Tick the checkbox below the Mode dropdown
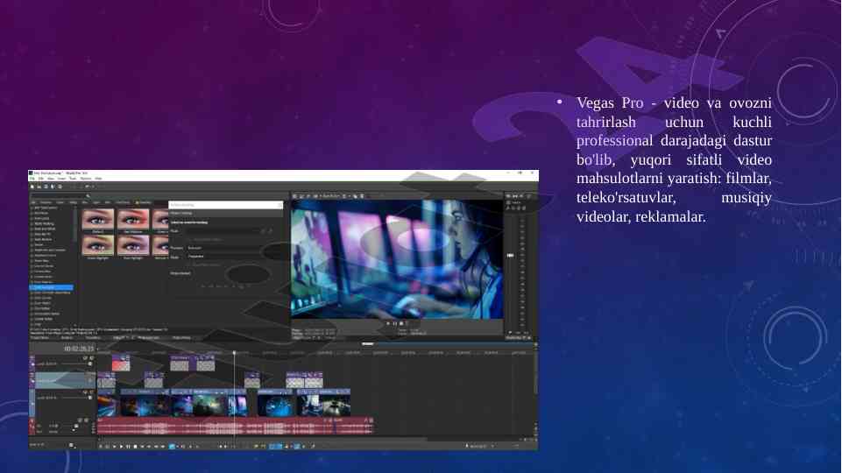The width and height of the screenshot is (842, 473). pyautogui.click(x=189, y=265)
